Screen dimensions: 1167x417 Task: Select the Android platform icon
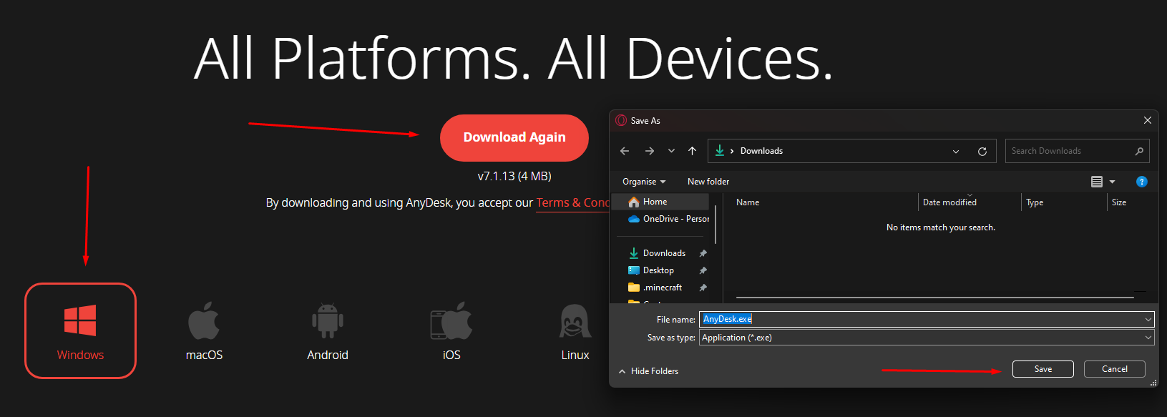[x=328, y=321]
